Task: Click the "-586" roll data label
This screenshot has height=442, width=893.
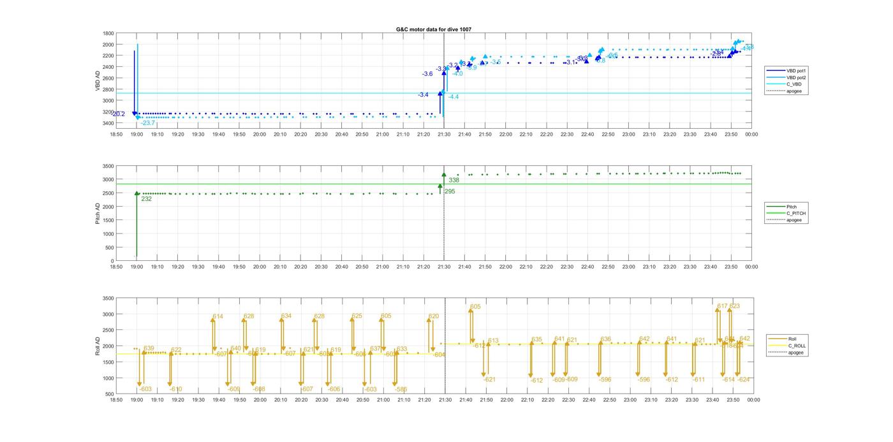Action: tap(401, 389)
